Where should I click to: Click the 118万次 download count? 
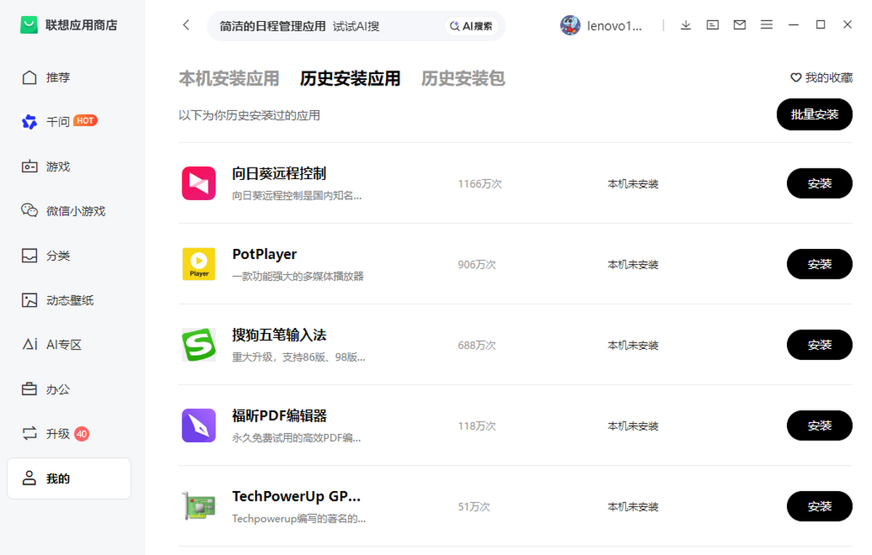click(x=477, y=426)
